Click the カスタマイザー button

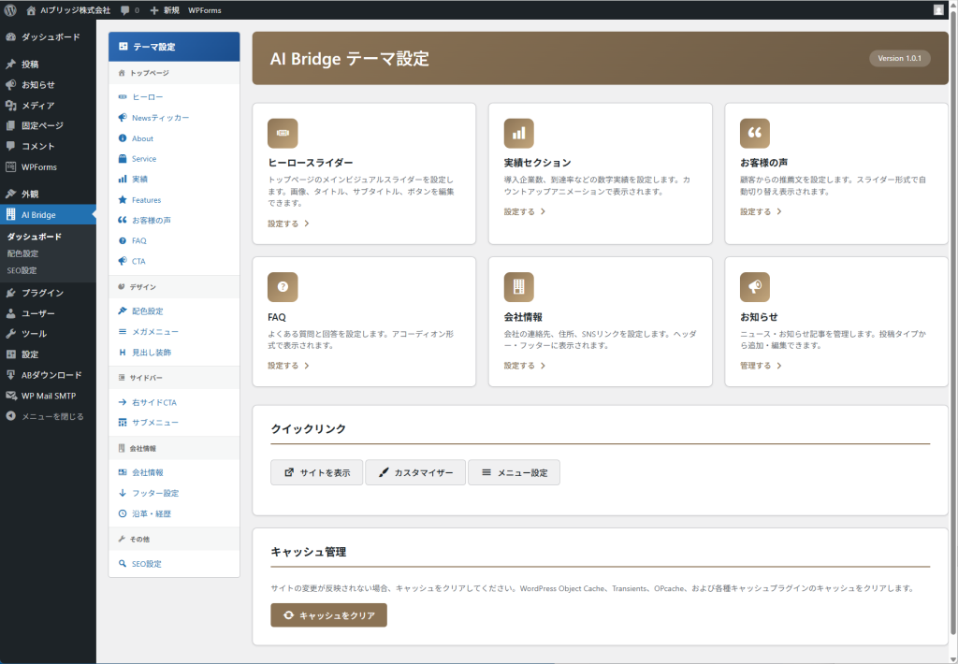414,472
